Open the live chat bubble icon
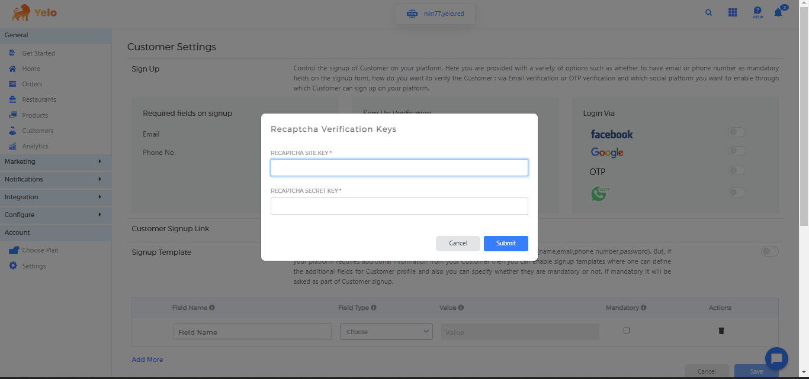Image resolution: width=809 pixels, height=379 pixels. click(776, 358)
